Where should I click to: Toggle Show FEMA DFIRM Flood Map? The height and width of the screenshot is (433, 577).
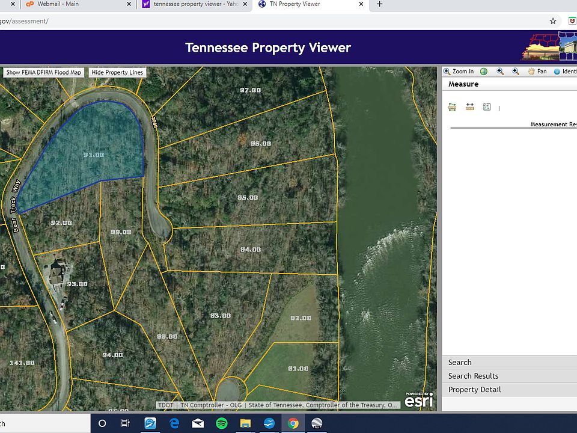pos(43,72)
